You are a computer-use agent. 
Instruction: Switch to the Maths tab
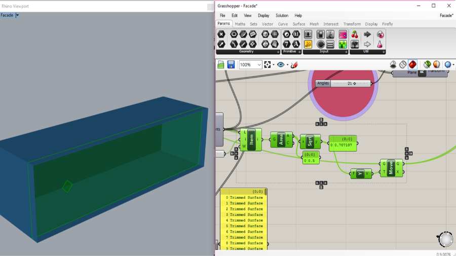tap(240, 24)
